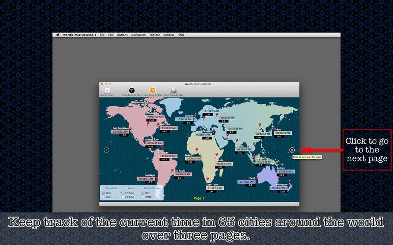Choose the 24-hour format option
Viewport: 393px width, 245px height.
(123, 197)
